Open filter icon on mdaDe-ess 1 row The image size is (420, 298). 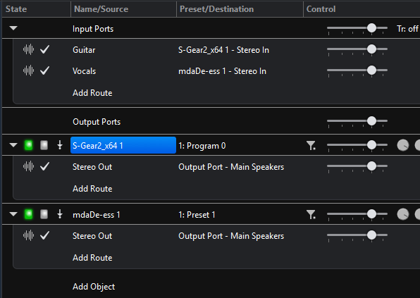pyautogui.click(x=311, y=214)
